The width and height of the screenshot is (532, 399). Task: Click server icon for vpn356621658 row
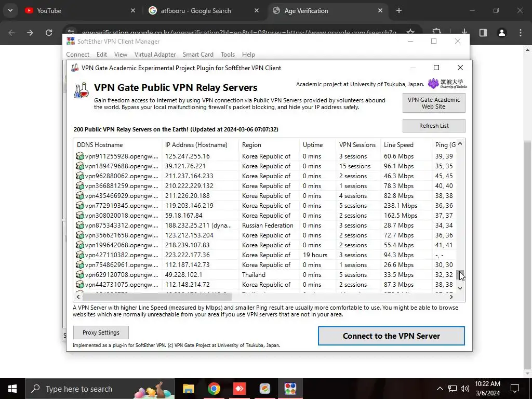pyautogui.click(x=79, y=235)
